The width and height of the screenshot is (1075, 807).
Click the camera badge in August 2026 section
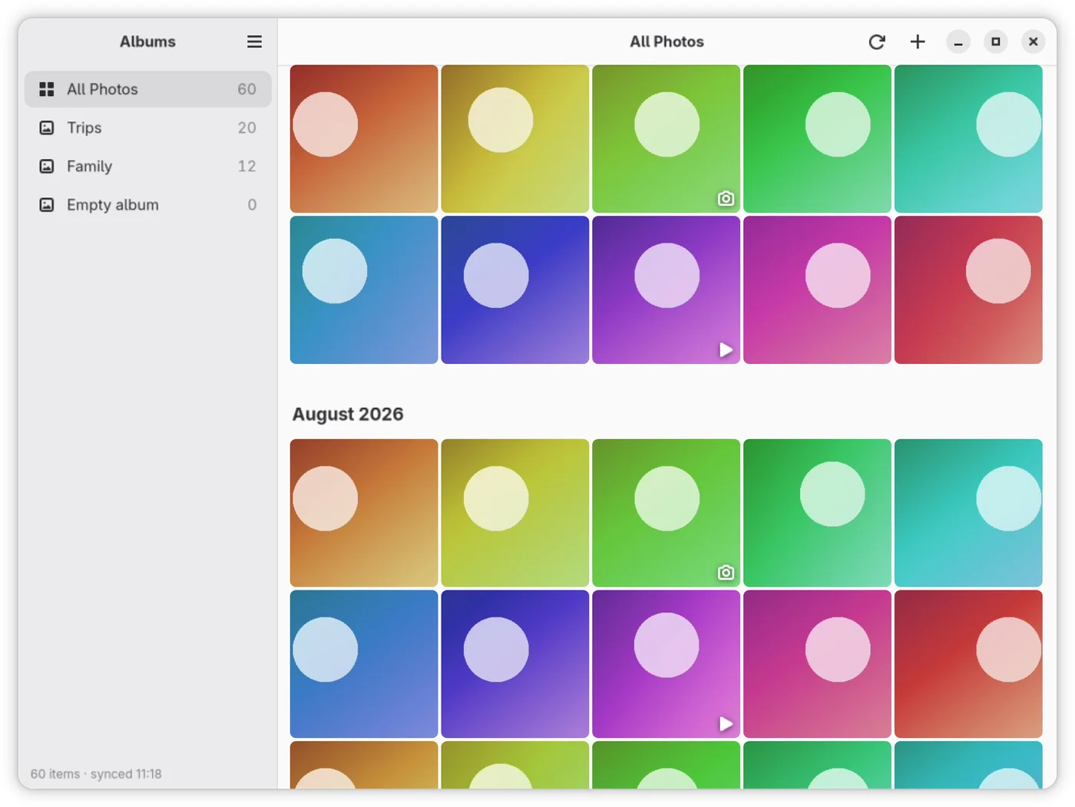click(x=726, y=572)
